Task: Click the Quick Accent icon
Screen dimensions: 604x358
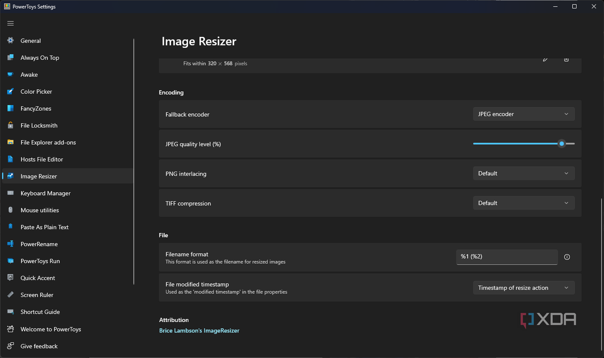Action: click(11, 278)
